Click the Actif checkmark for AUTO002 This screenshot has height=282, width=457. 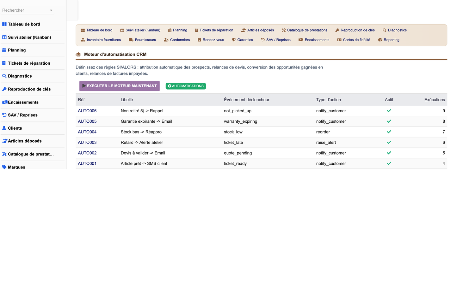click(x=389, y=153)
